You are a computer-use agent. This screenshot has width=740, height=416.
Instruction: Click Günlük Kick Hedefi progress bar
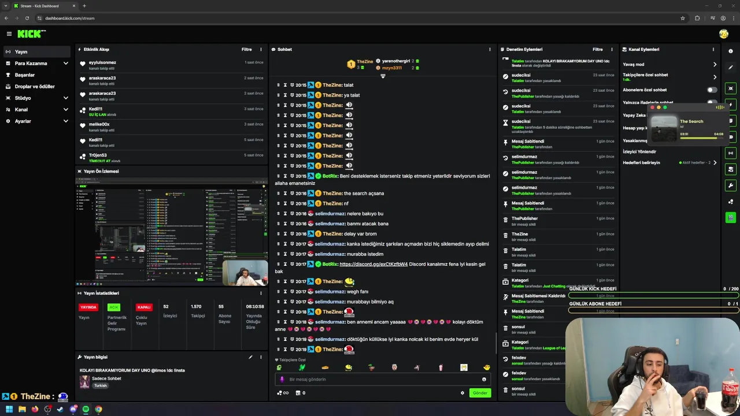653,295
